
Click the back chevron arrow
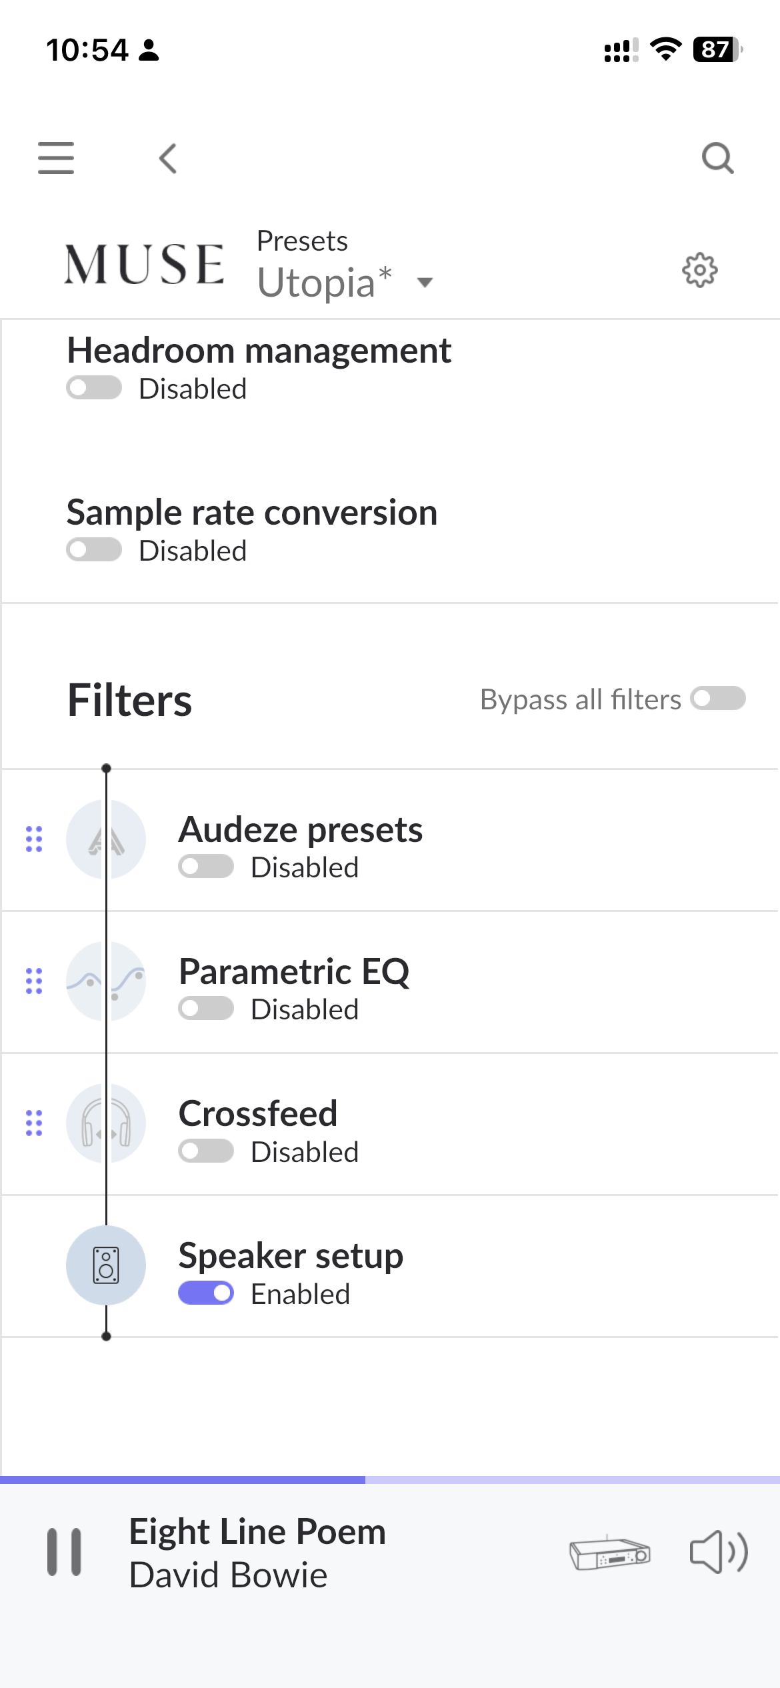[x=167, y=158]
